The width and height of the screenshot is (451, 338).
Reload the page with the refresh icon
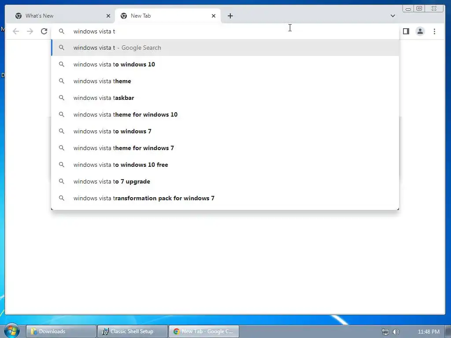pos(44,31)
